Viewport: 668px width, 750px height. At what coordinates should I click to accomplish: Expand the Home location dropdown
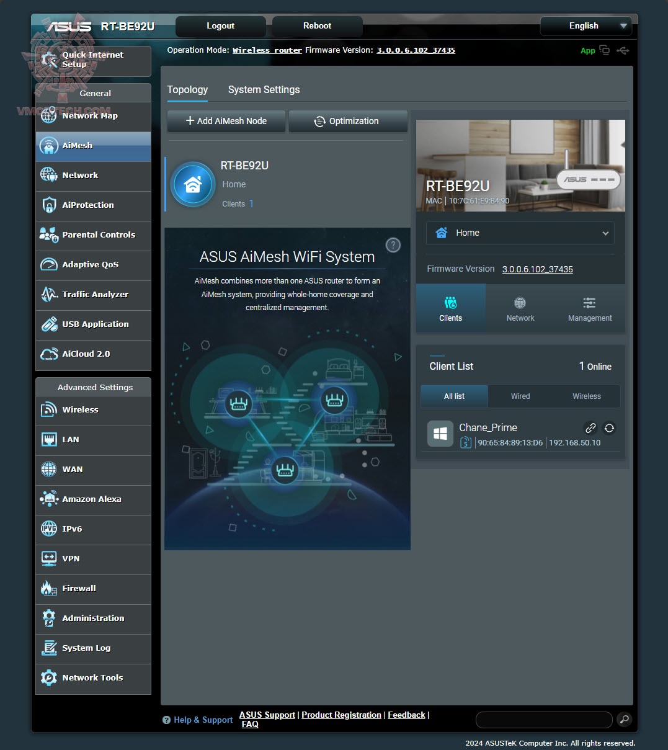coord(520,233)
